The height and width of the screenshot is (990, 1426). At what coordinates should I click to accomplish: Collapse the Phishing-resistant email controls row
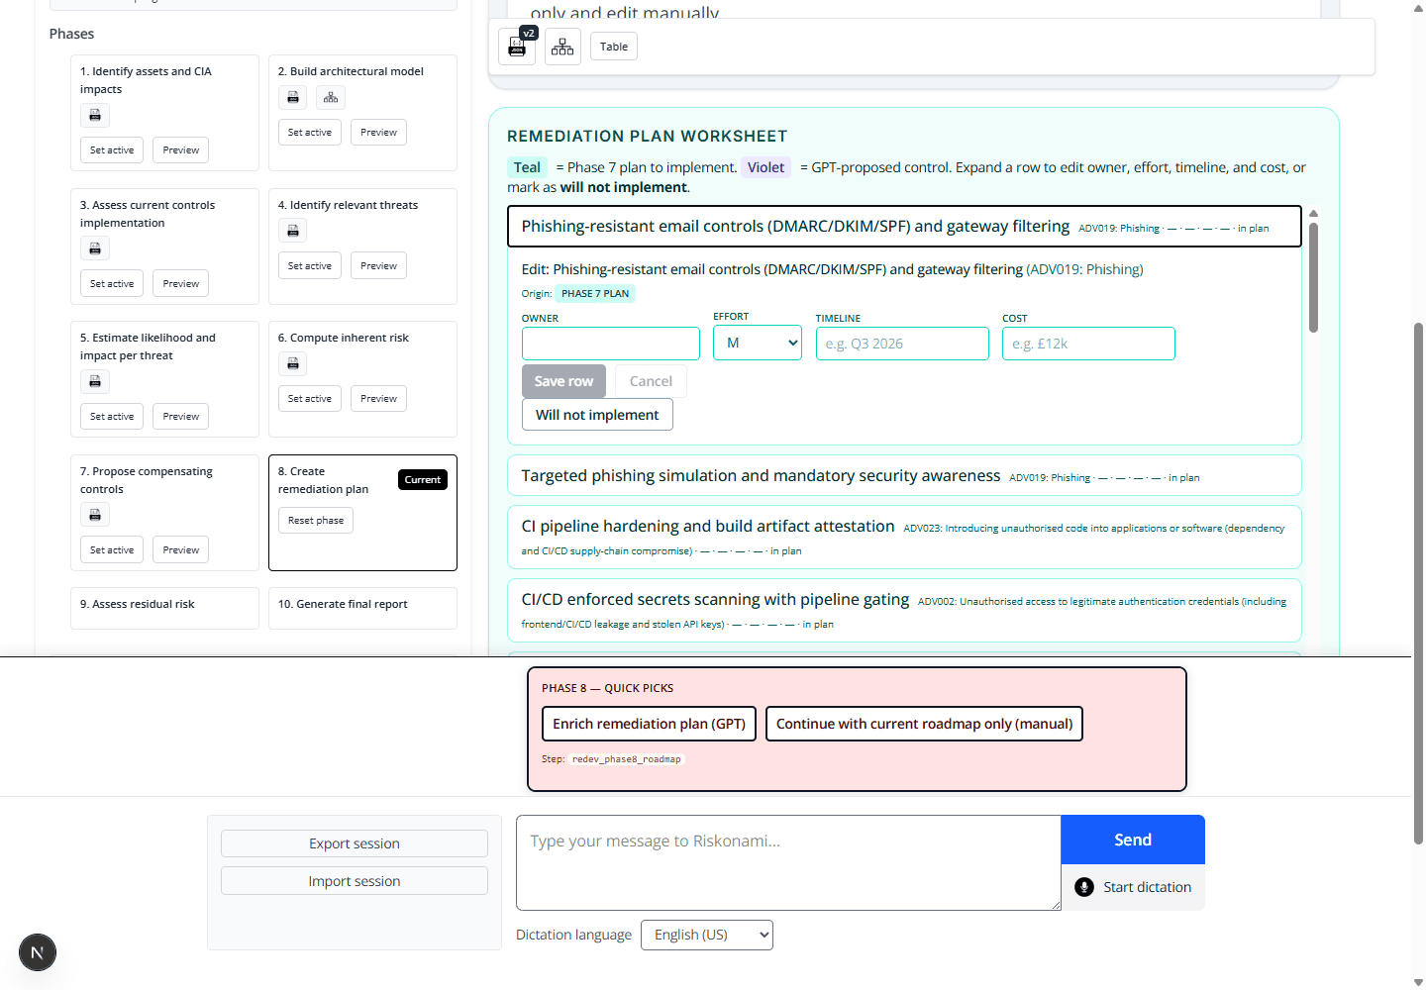pos(904,227)
